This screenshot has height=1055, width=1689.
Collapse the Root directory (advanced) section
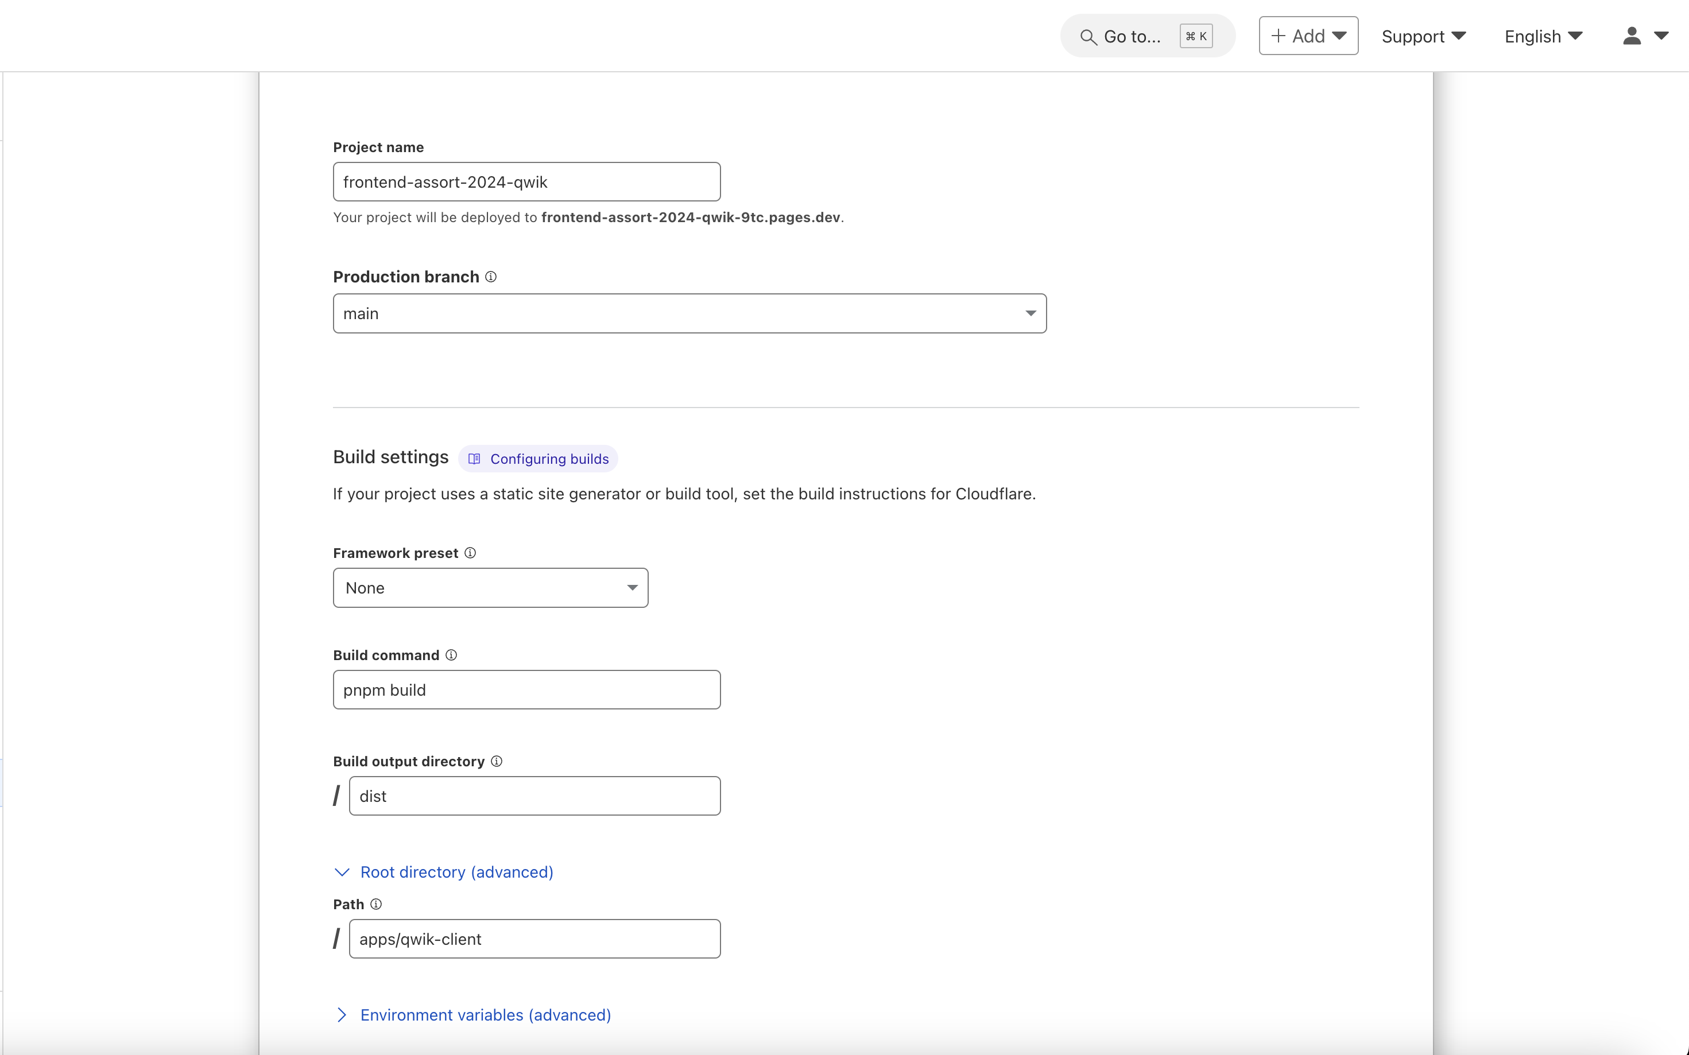point(456,872)
